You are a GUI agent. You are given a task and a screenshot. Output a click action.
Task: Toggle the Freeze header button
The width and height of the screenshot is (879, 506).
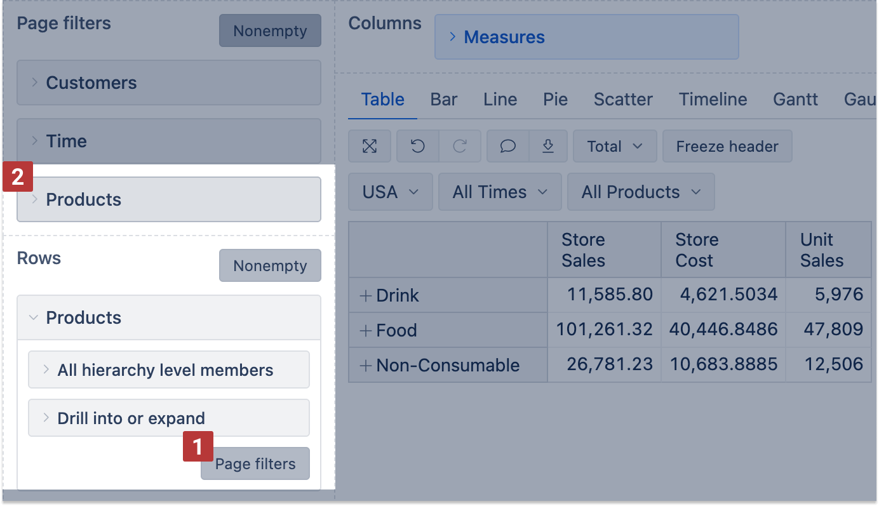click(727, 147)
